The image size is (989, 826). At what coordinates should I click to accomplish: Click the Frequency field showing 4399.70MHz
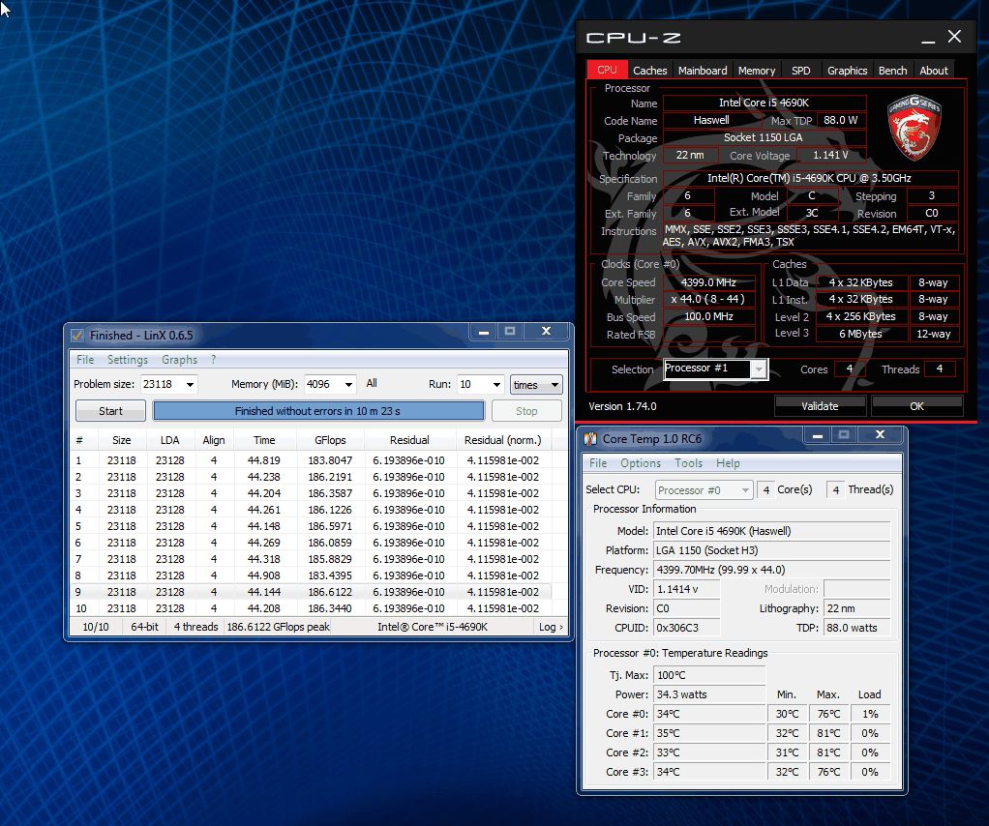(771, 570)
